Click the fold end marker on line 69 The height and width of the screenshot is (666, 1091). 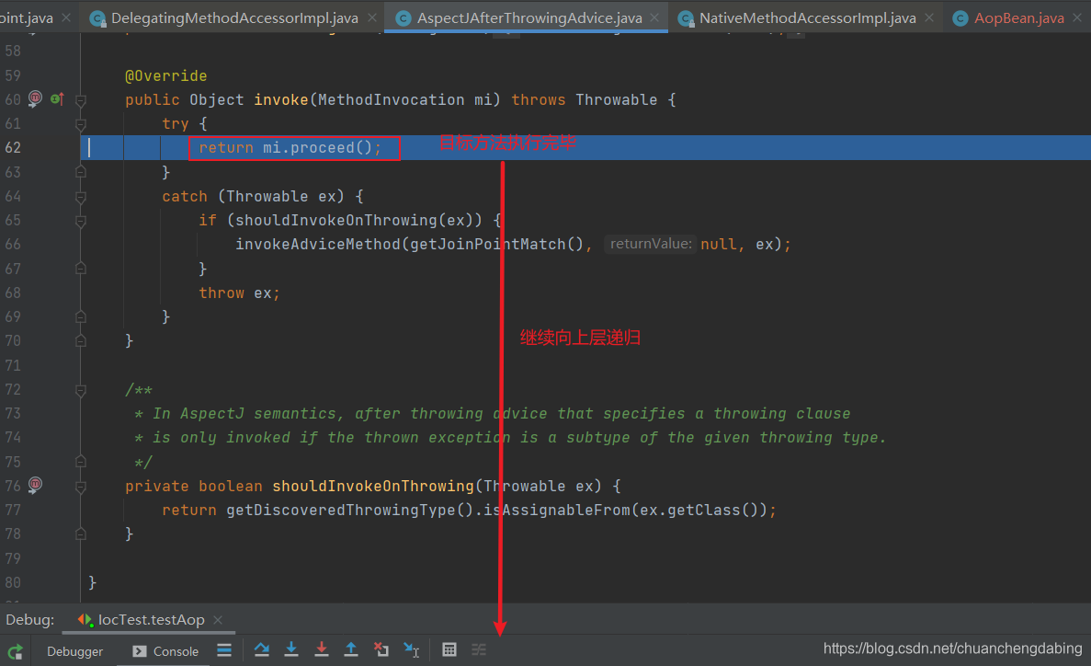tap(81, 316)
